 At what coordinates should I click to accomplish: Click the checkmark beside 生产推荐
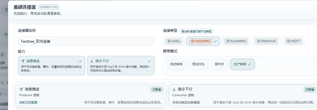[x=249, y=64]
